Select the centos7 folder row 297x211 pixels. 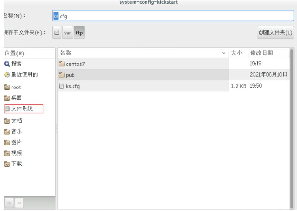(x=174, y=64)
